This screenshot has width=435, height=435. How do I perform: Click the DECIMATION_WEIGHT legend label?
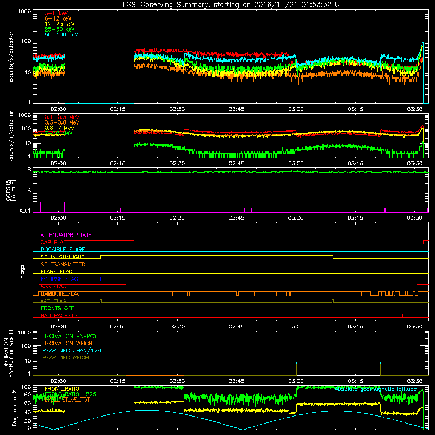coord(69,343)
